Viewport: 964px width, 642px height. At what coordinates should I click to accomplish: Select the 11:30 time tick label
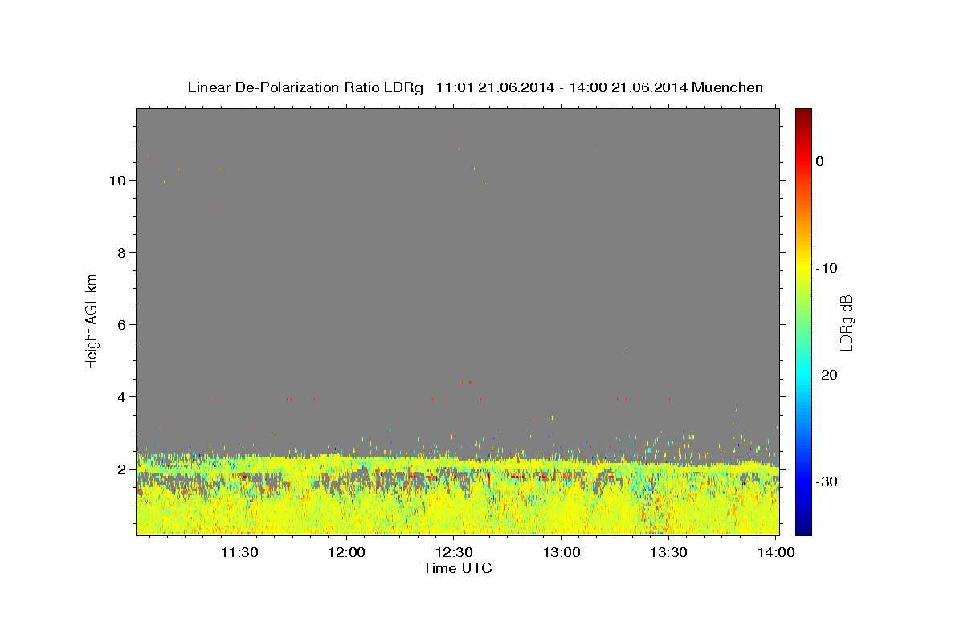239,552
